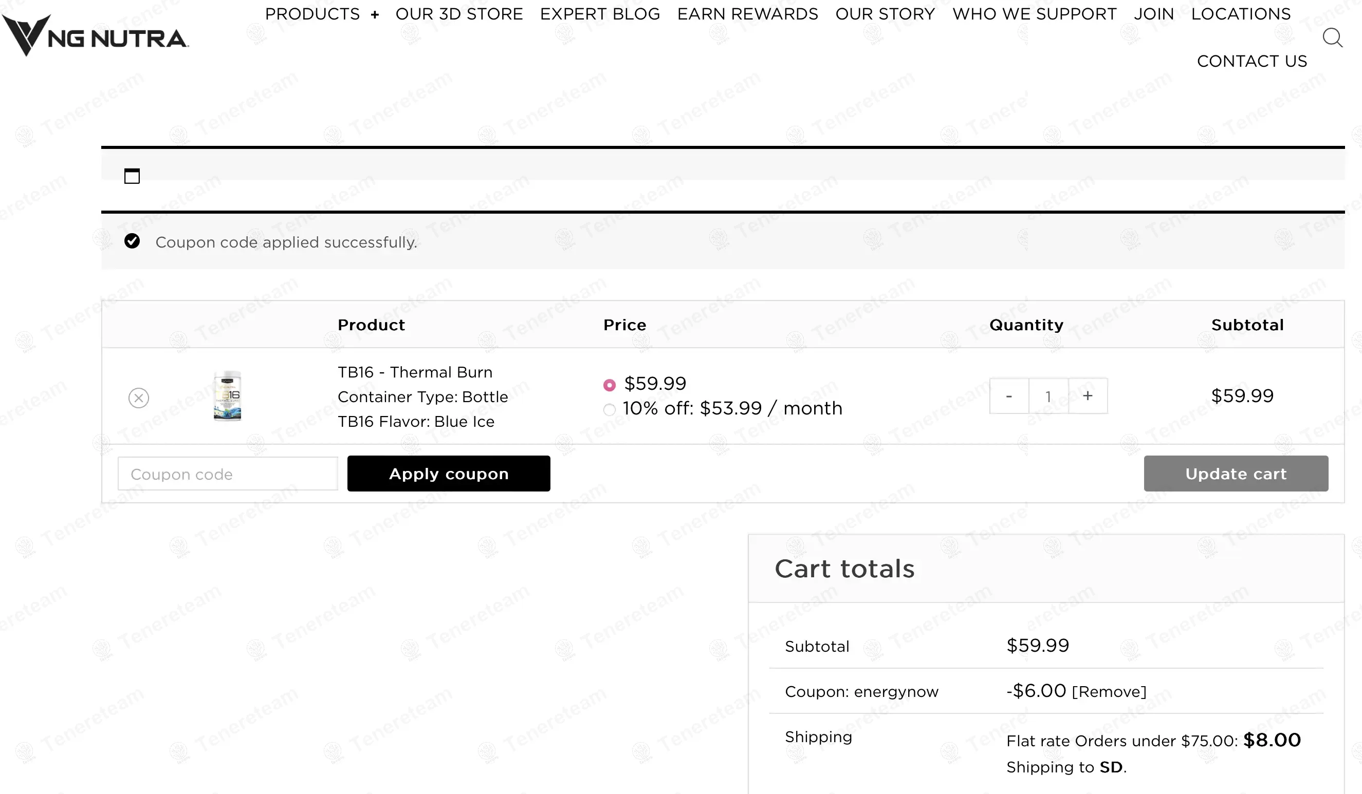View the Locations page

[1241, 14]
